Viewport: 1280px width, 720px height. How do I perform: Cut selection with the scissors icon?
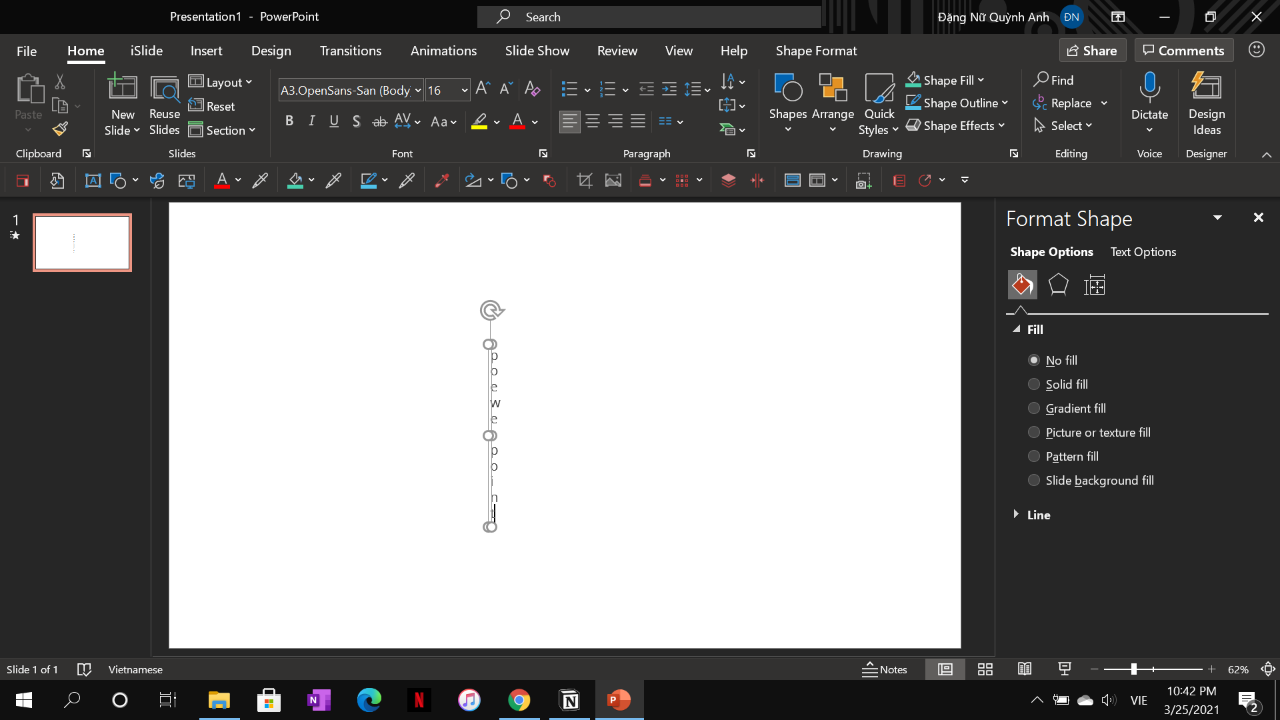(60, 82)
